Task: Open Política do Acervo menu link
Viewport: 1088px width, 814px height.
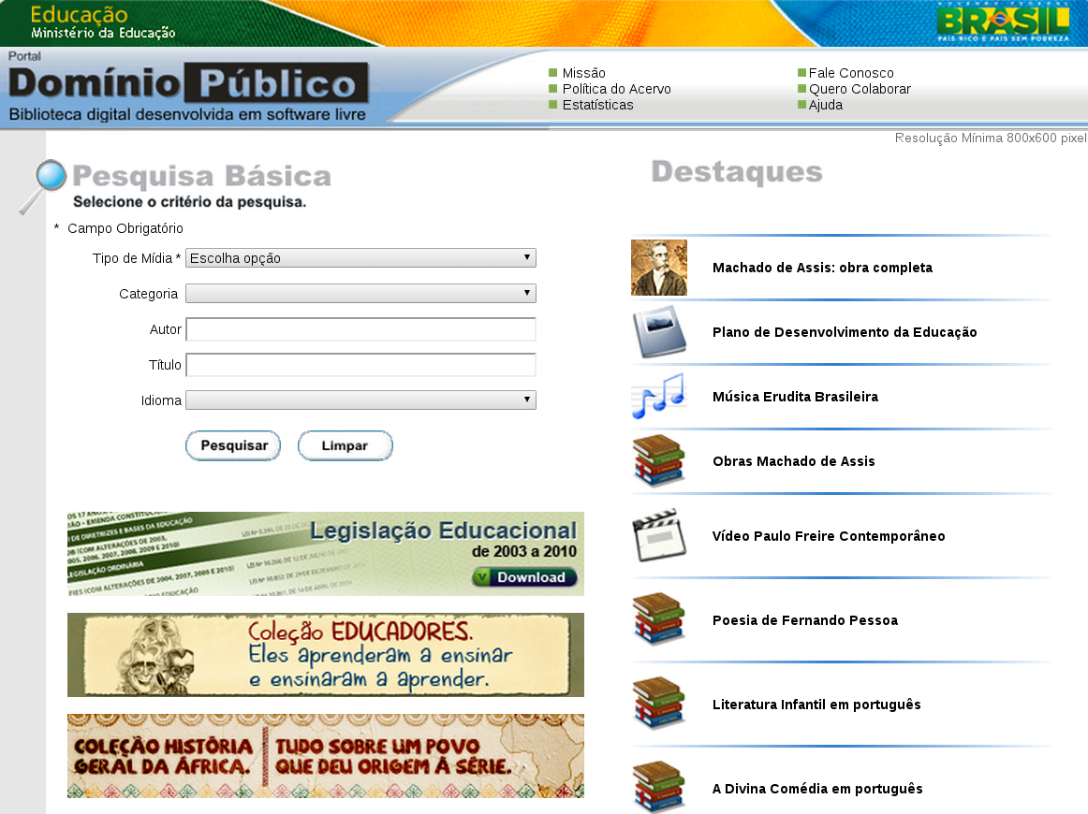Action: pos(616,89)
